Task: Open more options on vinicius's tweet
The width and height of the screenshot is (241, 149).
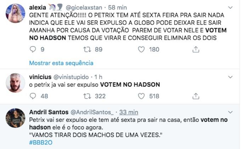Action: pos(230,77)
